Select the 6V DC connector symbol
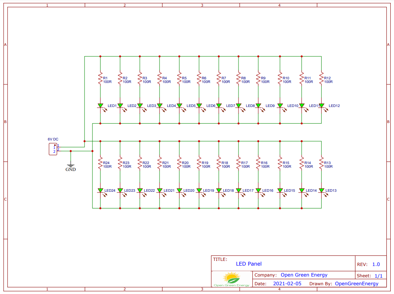 coord(52,148)
